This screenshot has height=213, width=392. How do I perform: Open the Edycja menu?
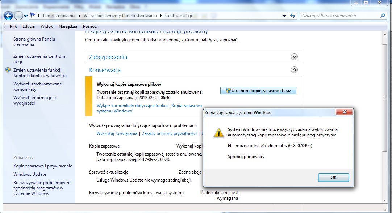point(29,26)
